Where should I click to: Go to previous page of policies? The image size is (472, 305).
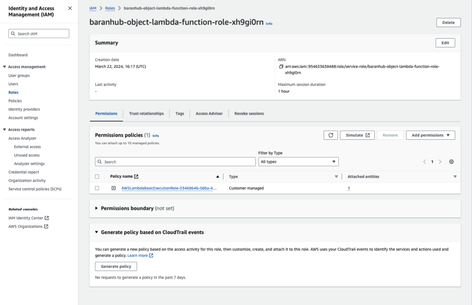425,162
